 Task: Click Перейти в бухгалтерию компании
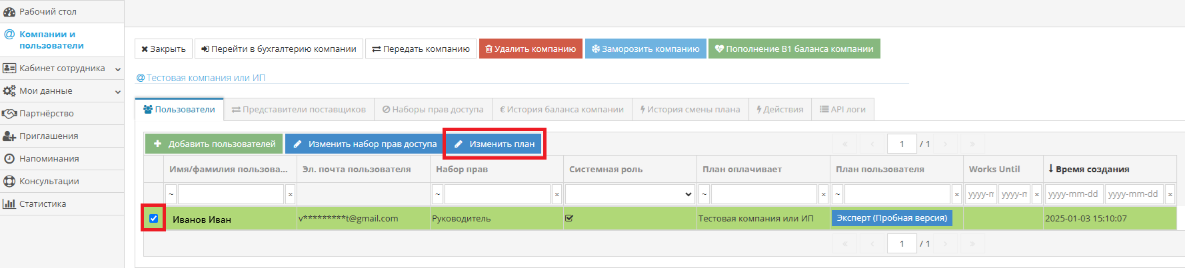coord(279,49)
